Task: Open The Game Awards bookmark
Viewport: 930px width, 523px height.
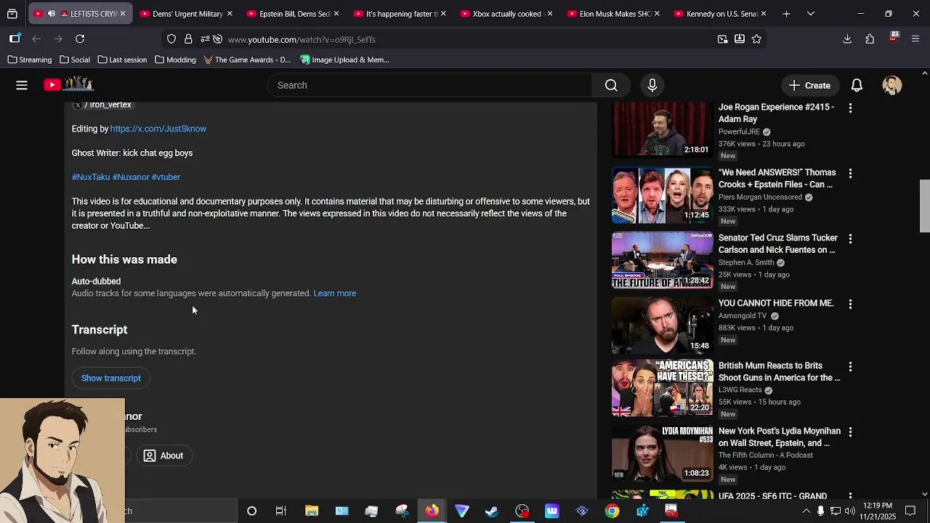Action: point(247,60)
